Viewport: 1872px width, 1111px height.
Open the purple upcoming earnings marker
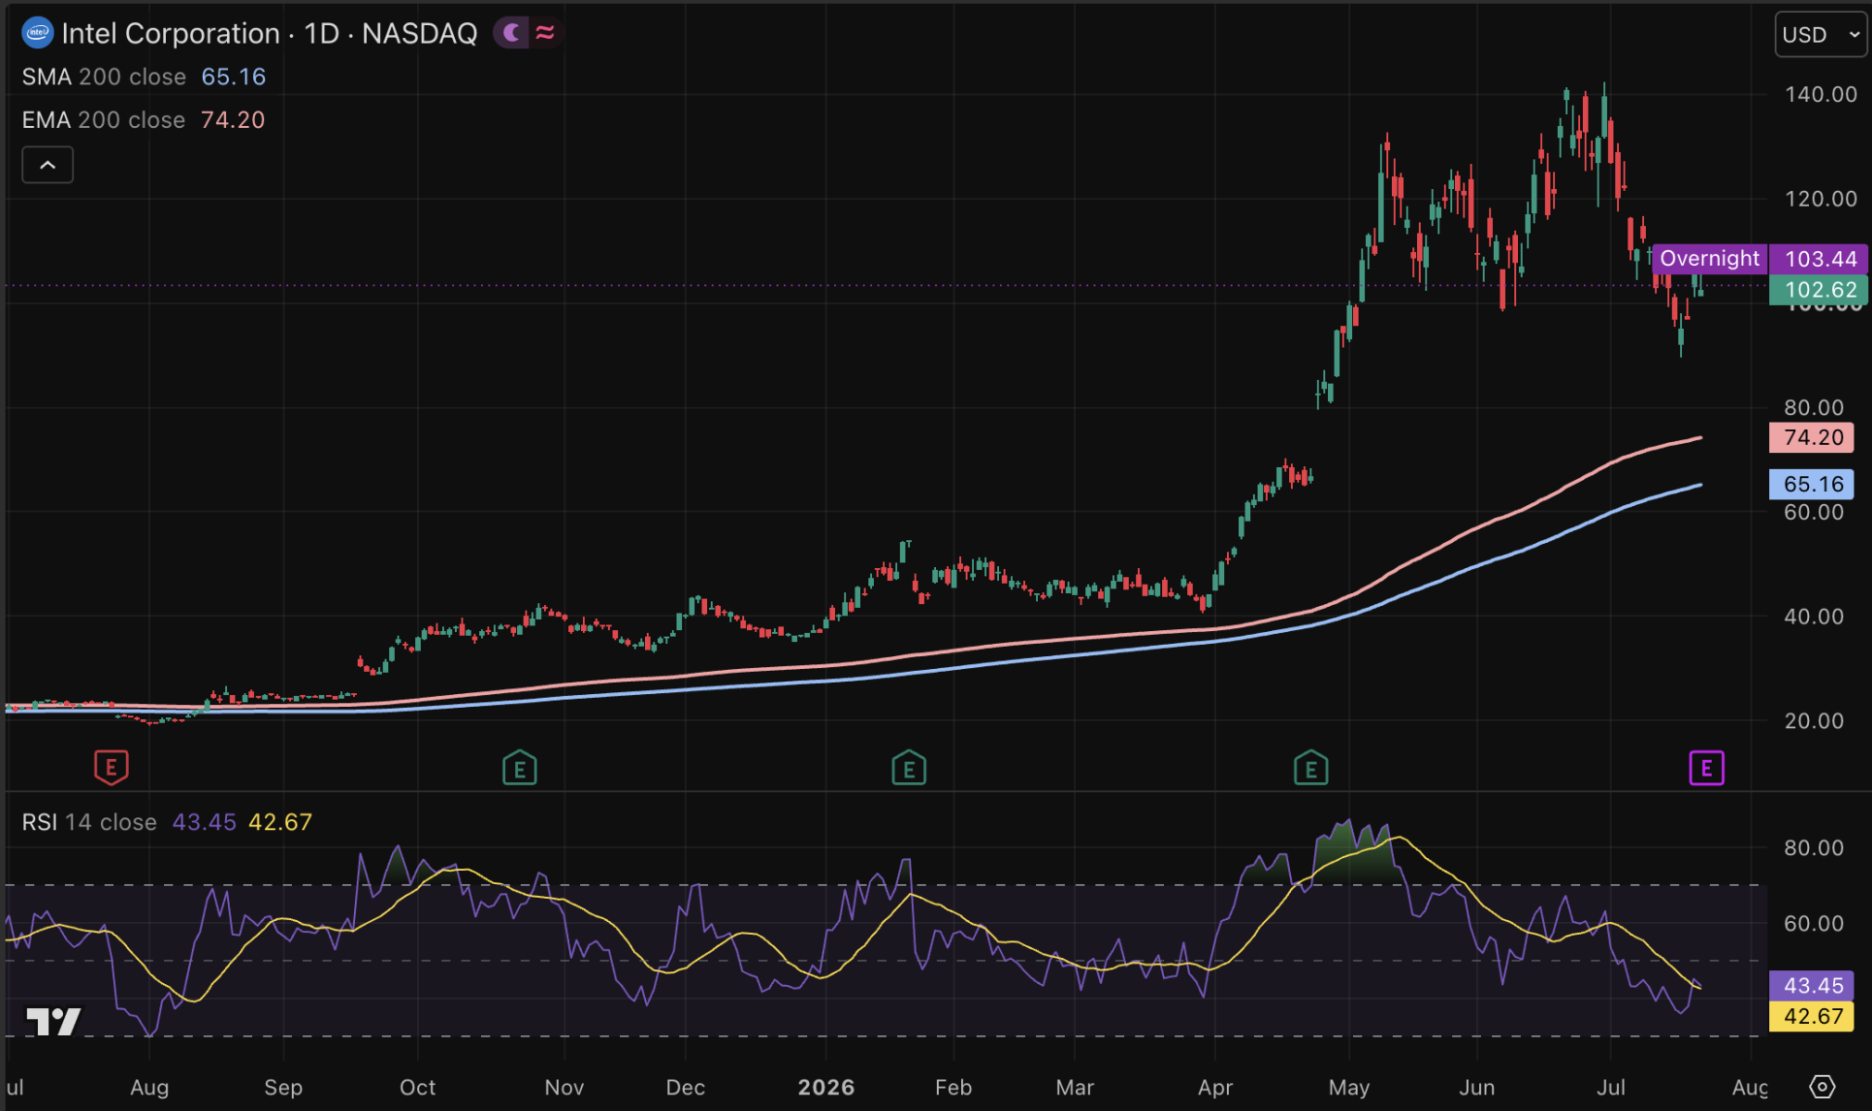tap(1706, 768)
